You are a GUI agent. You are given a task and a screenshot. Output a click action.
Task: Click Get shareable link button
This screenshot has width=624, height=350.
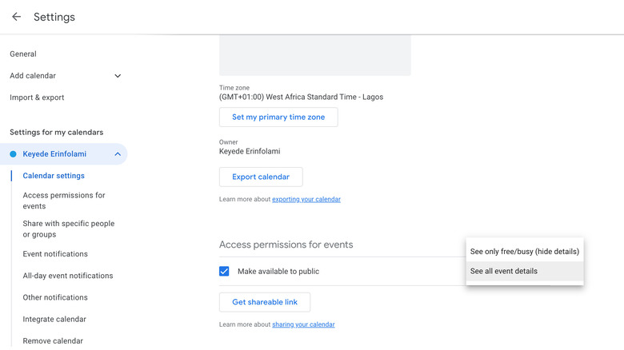[x=265, y=302]
